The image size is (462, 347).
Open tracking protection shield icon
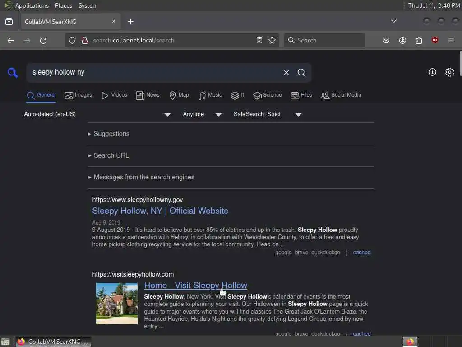coord(72,40)
